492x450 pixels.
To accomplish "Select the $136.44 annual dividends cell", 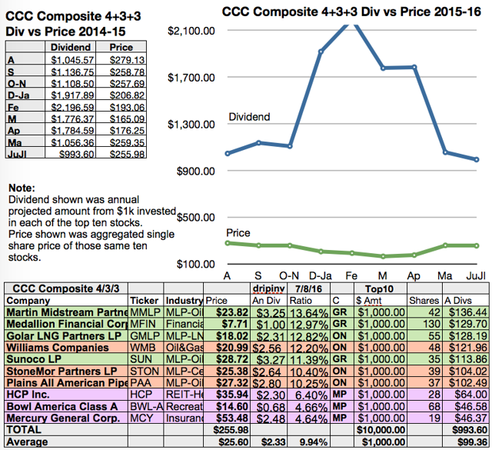I will coord(466,312).
